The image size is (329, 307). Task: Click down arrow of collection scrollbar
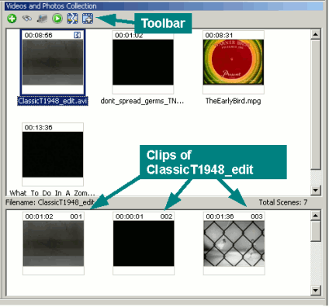pyautogui.click(x=316, y=191)
